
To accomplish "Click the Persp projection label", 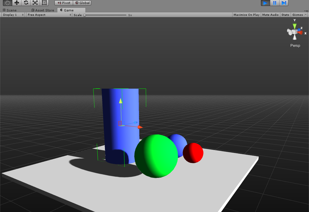I will click(295, 46).
